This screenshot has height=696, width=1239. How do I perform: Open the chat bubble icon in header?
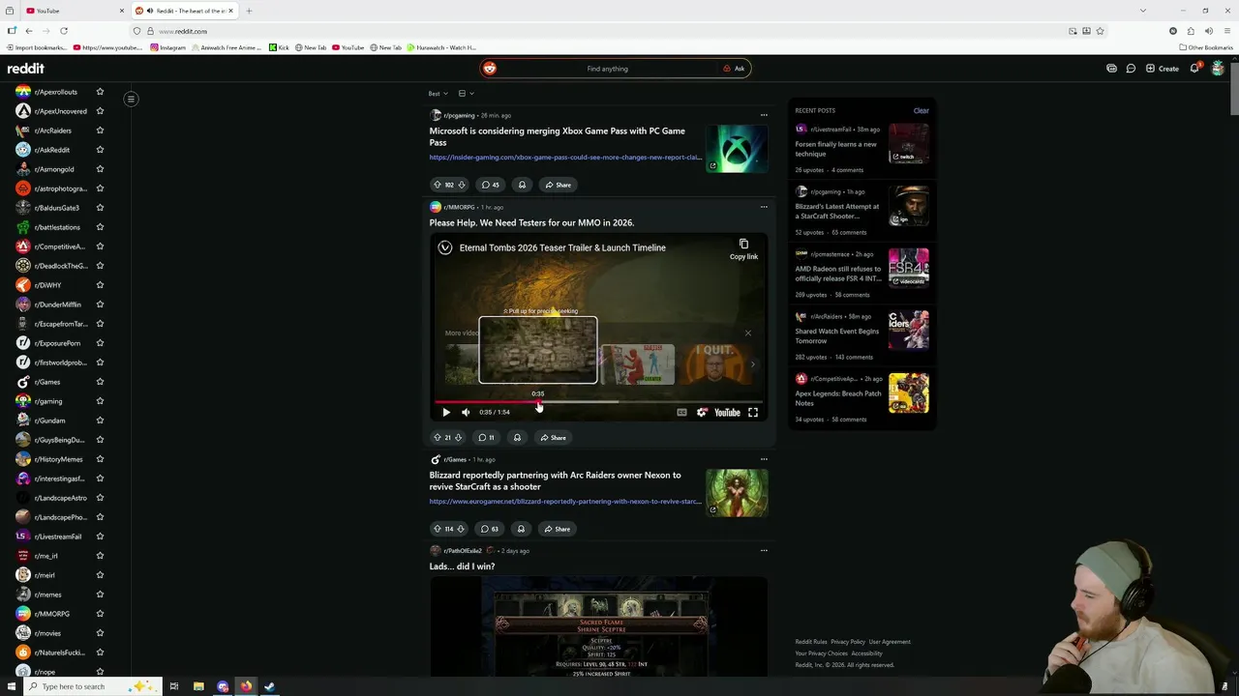[x=1131, y=69]
